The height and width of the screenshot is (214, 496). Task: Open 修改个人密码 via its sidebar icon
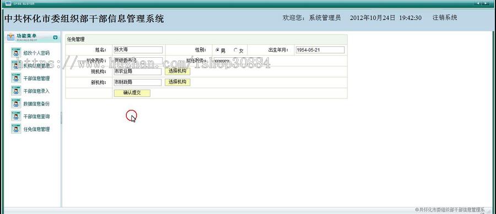16,53
